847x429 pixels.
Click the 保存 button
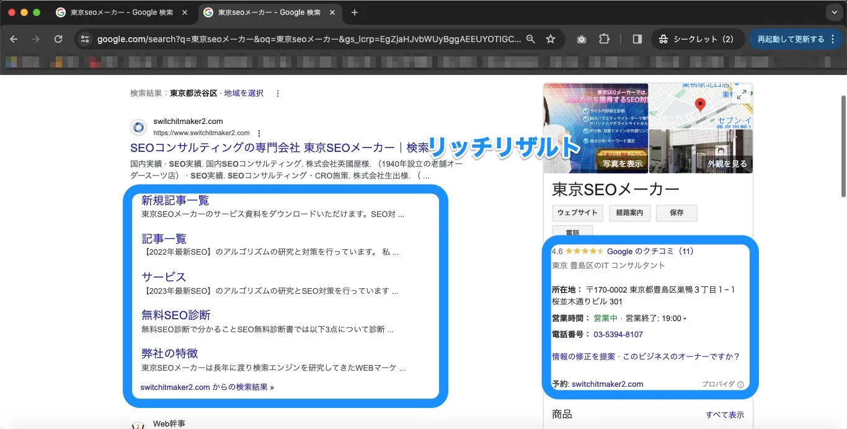tap(676, 213)
